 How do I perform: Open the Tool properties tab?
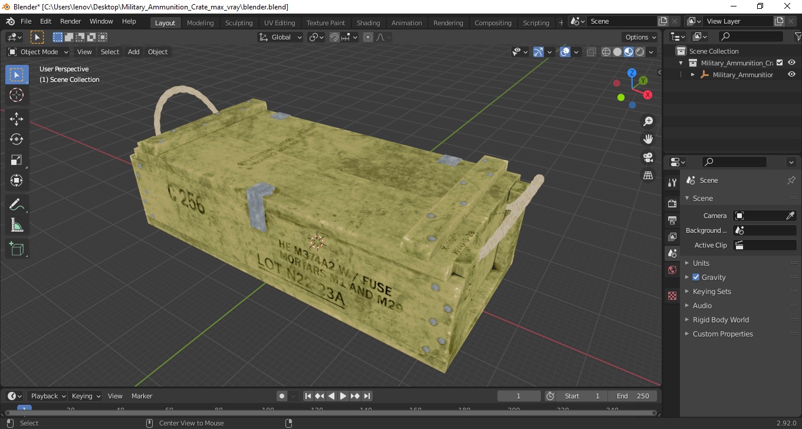pyautogui.click(x=672, y=183)
